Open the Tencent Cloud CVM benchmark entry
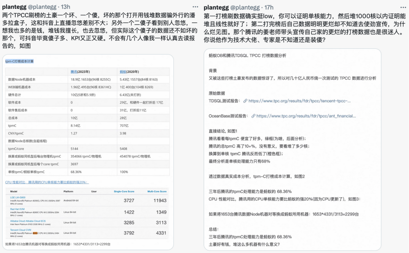This screenshot has height=253, width=409. (x=20, y=230)
